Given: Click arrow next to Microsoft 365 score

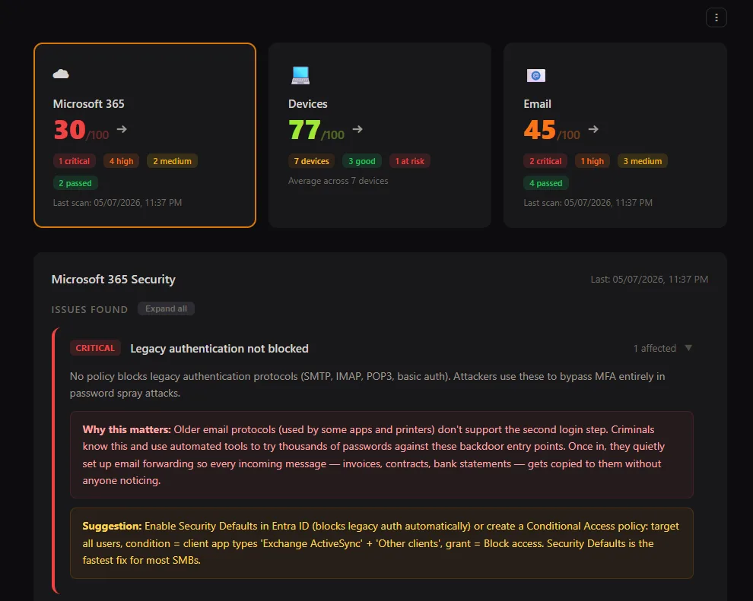Looking at the screenshot, I should (122, 129).
